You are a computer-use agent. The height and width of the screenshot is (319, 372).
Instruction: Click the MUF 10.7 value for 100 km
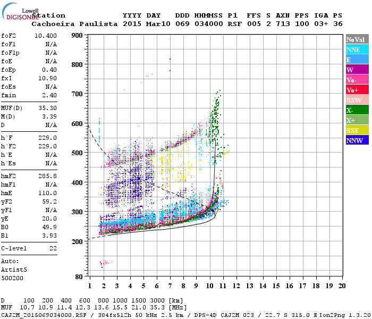27,307
